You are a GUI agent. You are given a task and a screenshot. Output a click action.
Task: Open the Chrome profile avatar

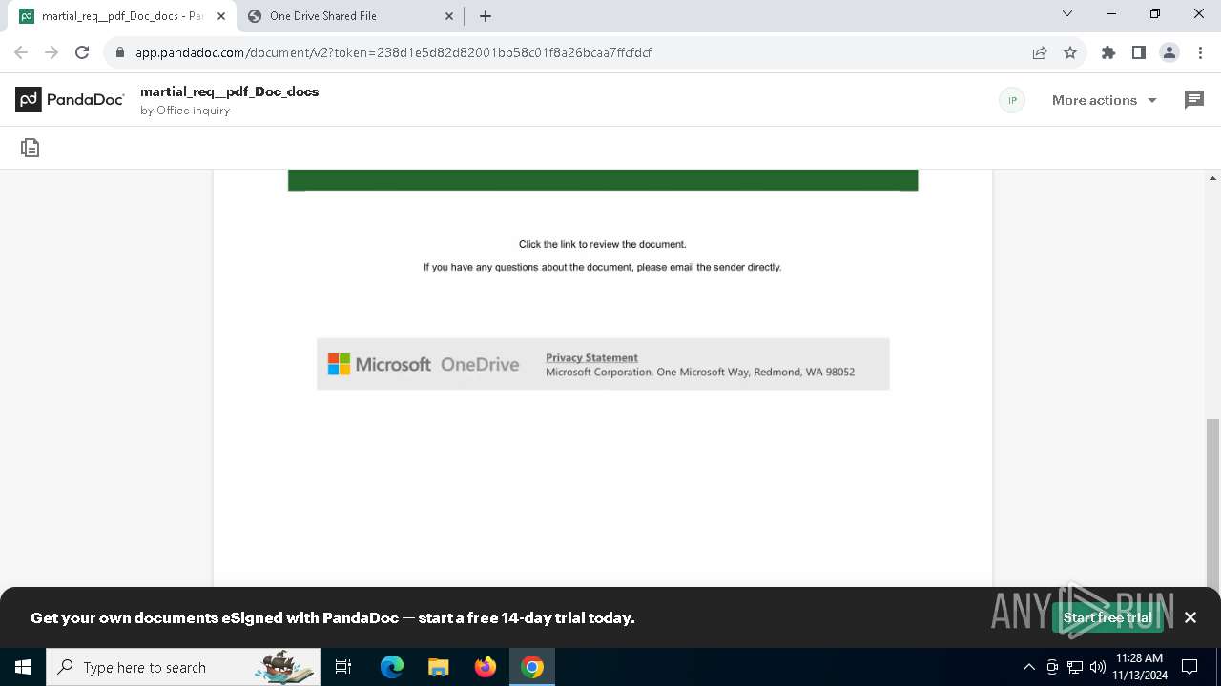[x=1169, y=52]
